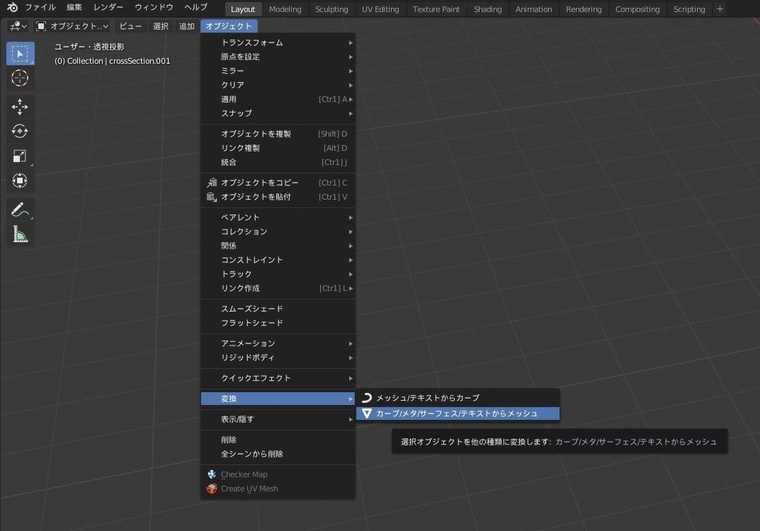Open the コンストレイント submenu

(278, 260)
